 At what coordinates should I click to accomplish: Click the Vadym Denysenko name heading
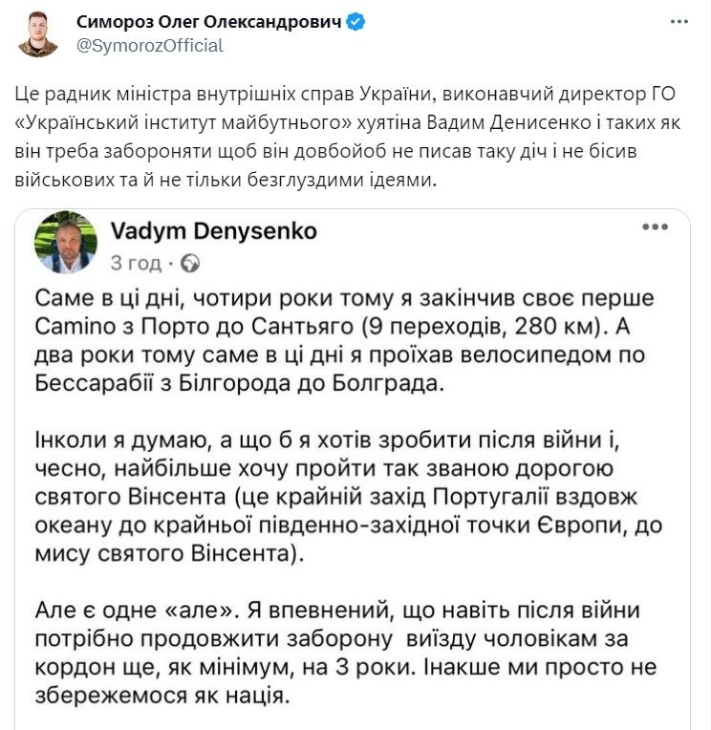tap(213, 231)
